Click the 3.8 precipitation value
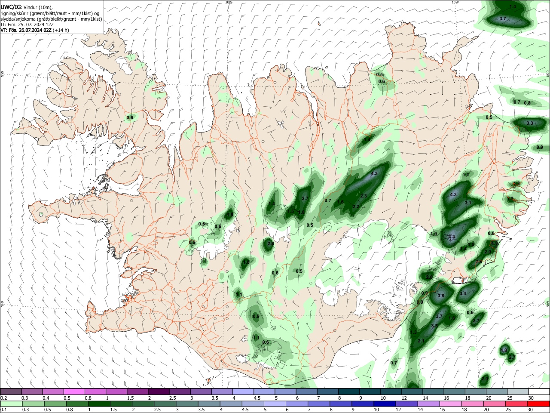Screen dimensions: 550x413 coord(440,296)
